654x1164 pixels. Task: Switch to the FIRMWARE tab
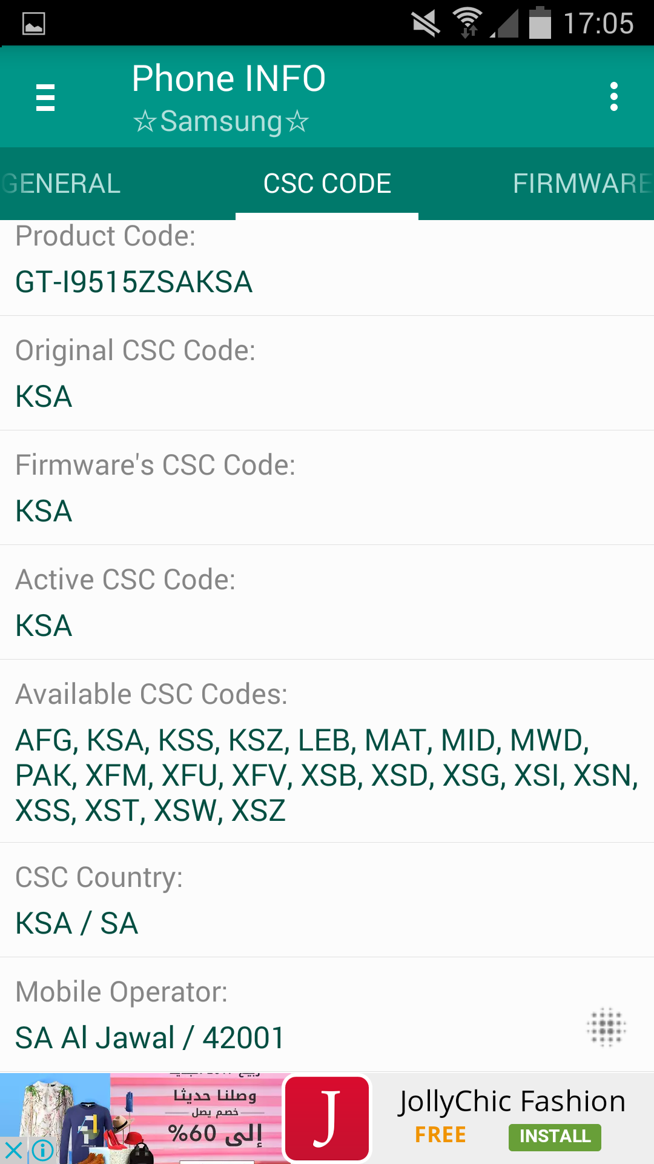click(x=583, y=184)
